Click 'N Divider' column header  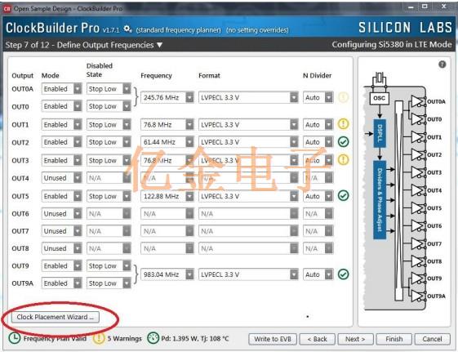point(318,76)
